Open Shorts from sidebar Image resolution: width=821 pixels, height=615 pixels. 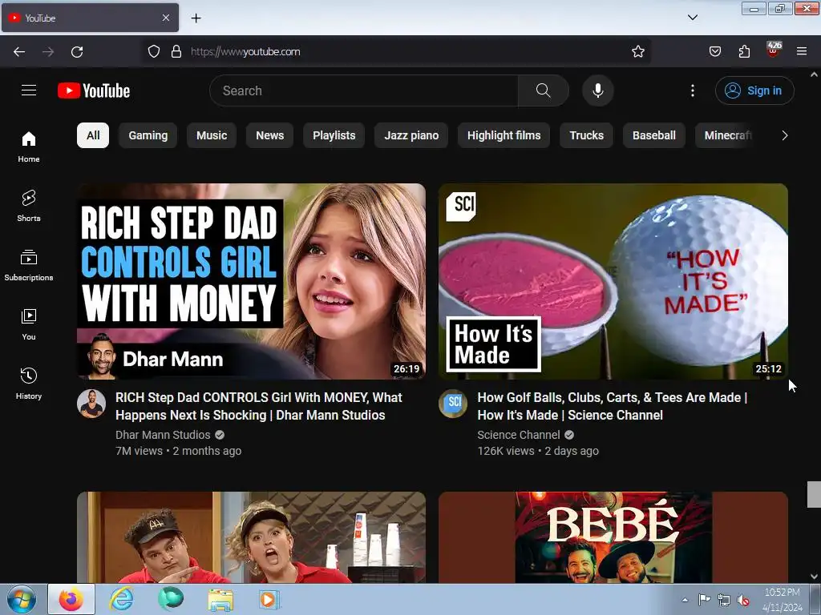pos(29,206)
